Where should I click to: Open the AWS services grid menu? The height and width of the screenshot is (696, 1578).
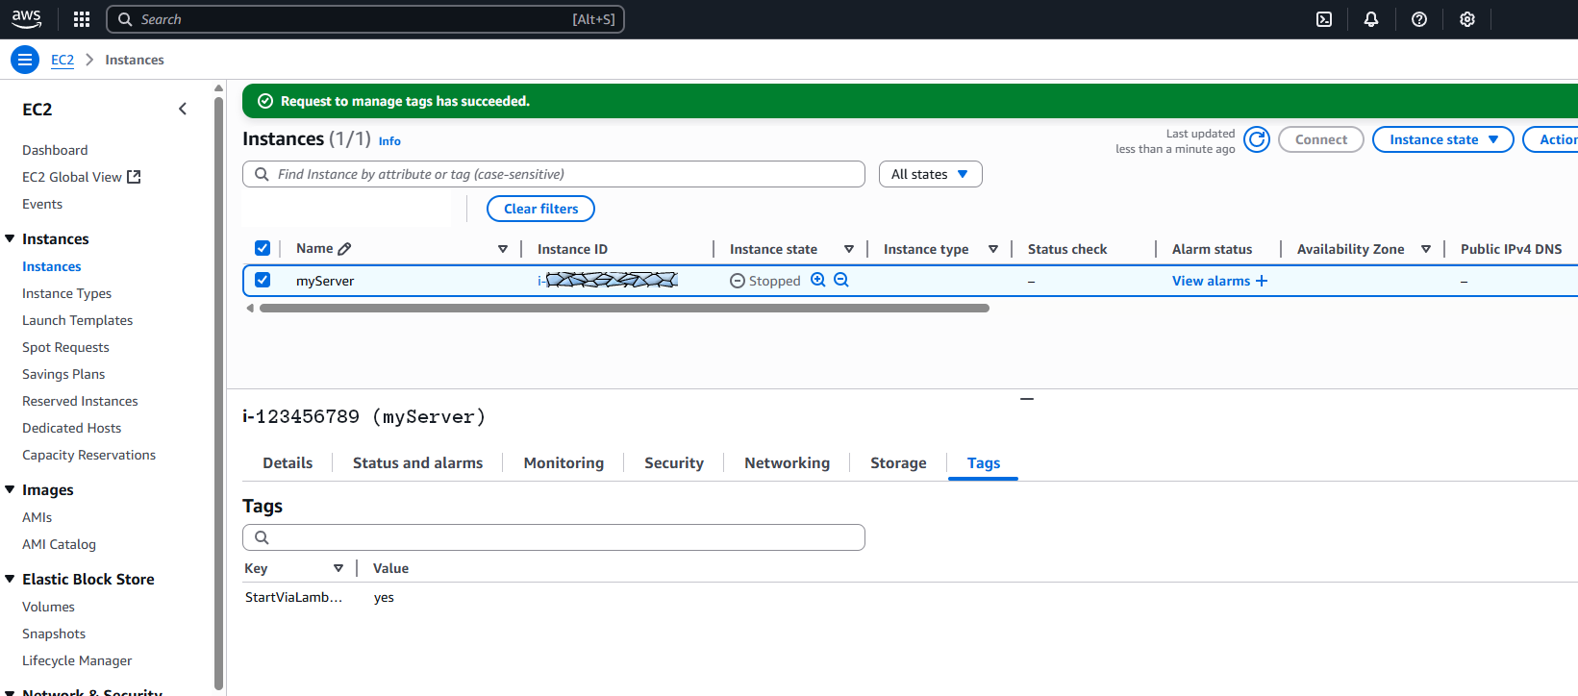(82, 19)
